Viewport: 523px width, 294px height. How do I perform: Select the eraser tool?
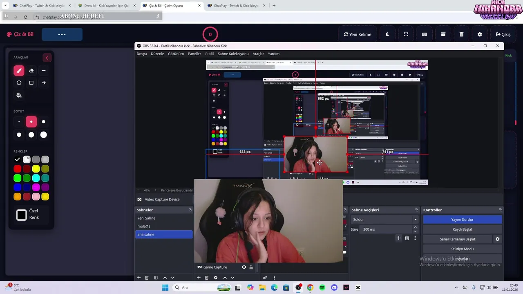[31, 71]
